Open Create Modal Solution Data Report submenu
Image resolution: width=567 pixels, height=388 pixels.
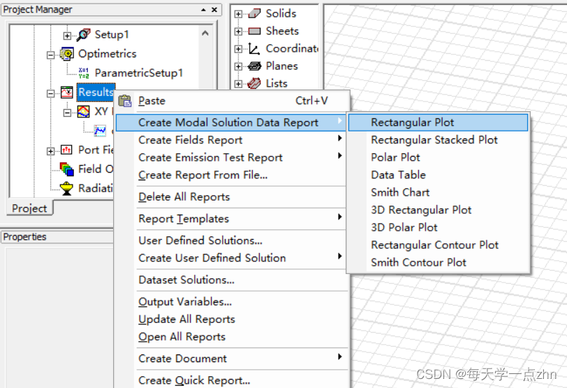coord(232,122)
